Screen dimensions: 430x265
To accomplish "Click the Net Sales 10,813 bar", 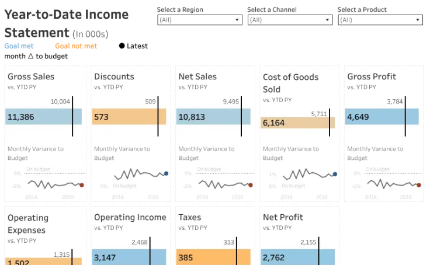I will point(213,117).
